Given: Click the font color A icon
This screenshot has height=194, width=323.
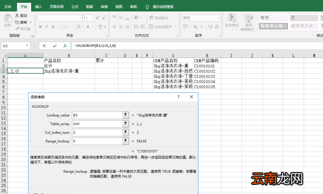Looking at the screenshot, I should (x=88, y=27).
